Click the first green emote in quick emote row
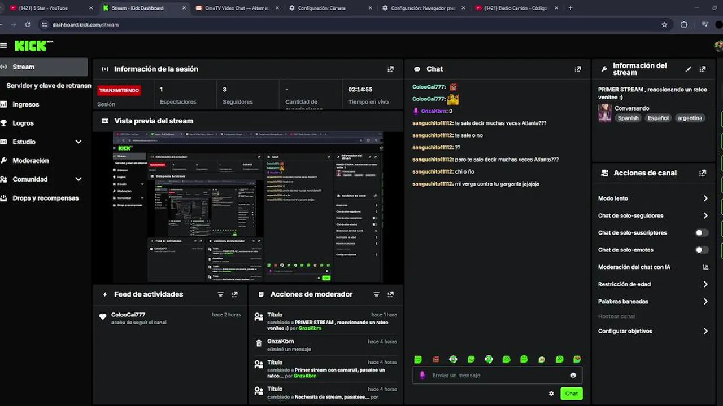723x406 pixels. pos(418,359)
